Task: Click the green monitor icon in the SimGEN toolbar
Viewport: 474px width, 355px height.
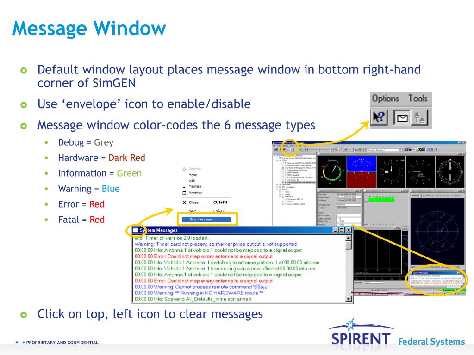Action: point(360,149)
